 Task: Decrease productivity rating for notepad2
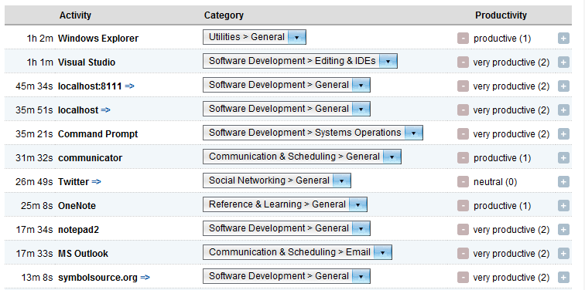[x=463, y=230]
